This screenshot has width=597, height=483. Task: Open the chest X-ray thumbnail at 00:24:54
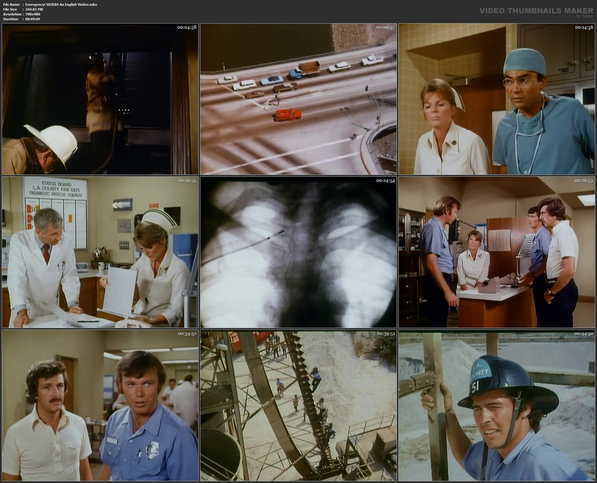298,252
